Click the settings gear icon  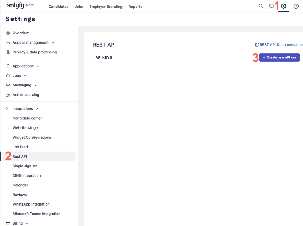[284, 6]
